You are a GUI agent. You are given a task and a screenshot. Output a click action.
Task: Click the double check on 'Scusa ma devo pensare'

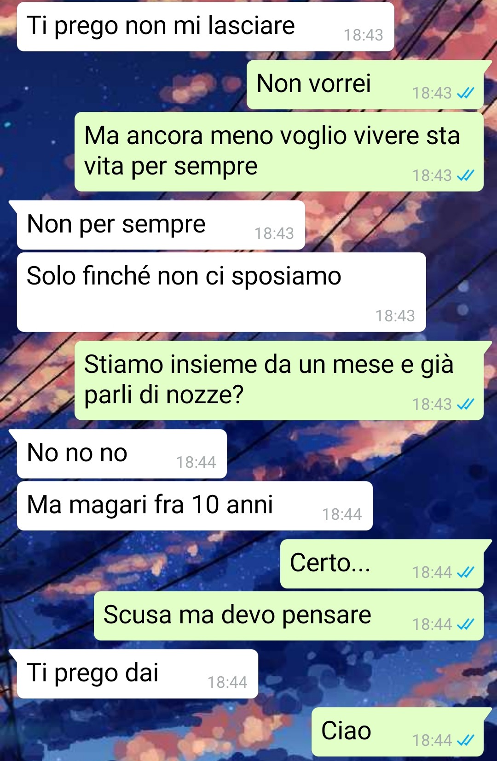coord(465,624)
